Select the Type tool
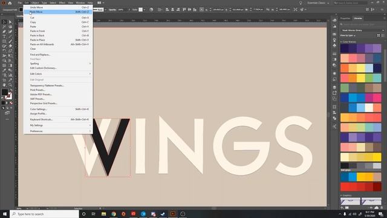This screenshot has height=218, width=387. pyautogui.click(x=4, y=36)
